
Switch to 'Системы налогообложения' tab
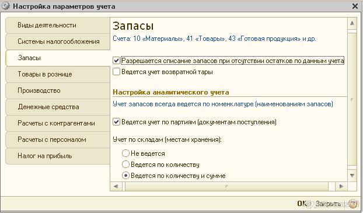[58, 41]
